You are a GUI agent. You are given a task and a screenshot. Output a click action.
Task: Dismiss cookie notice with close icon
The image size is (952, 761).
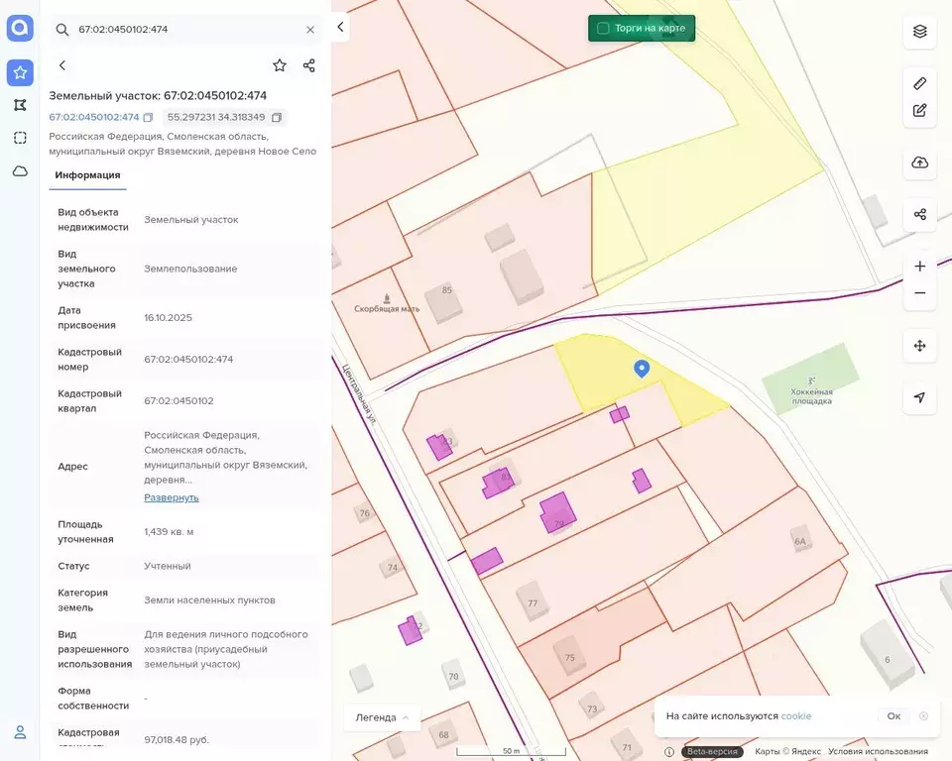point(923,716)
